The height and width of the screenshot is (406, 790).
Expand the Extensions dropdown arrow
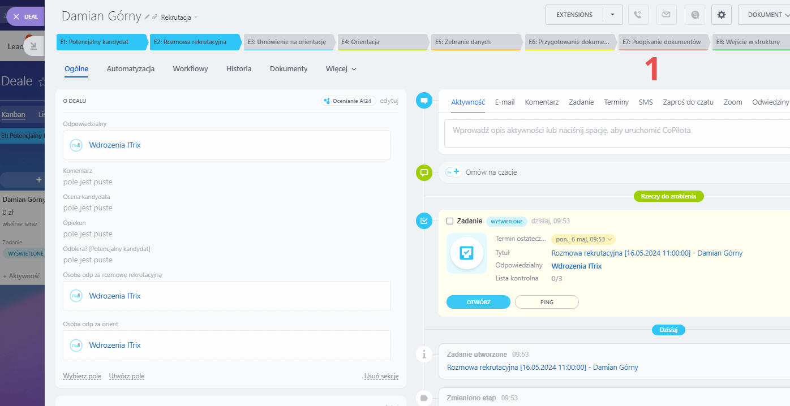pos(612,15)
